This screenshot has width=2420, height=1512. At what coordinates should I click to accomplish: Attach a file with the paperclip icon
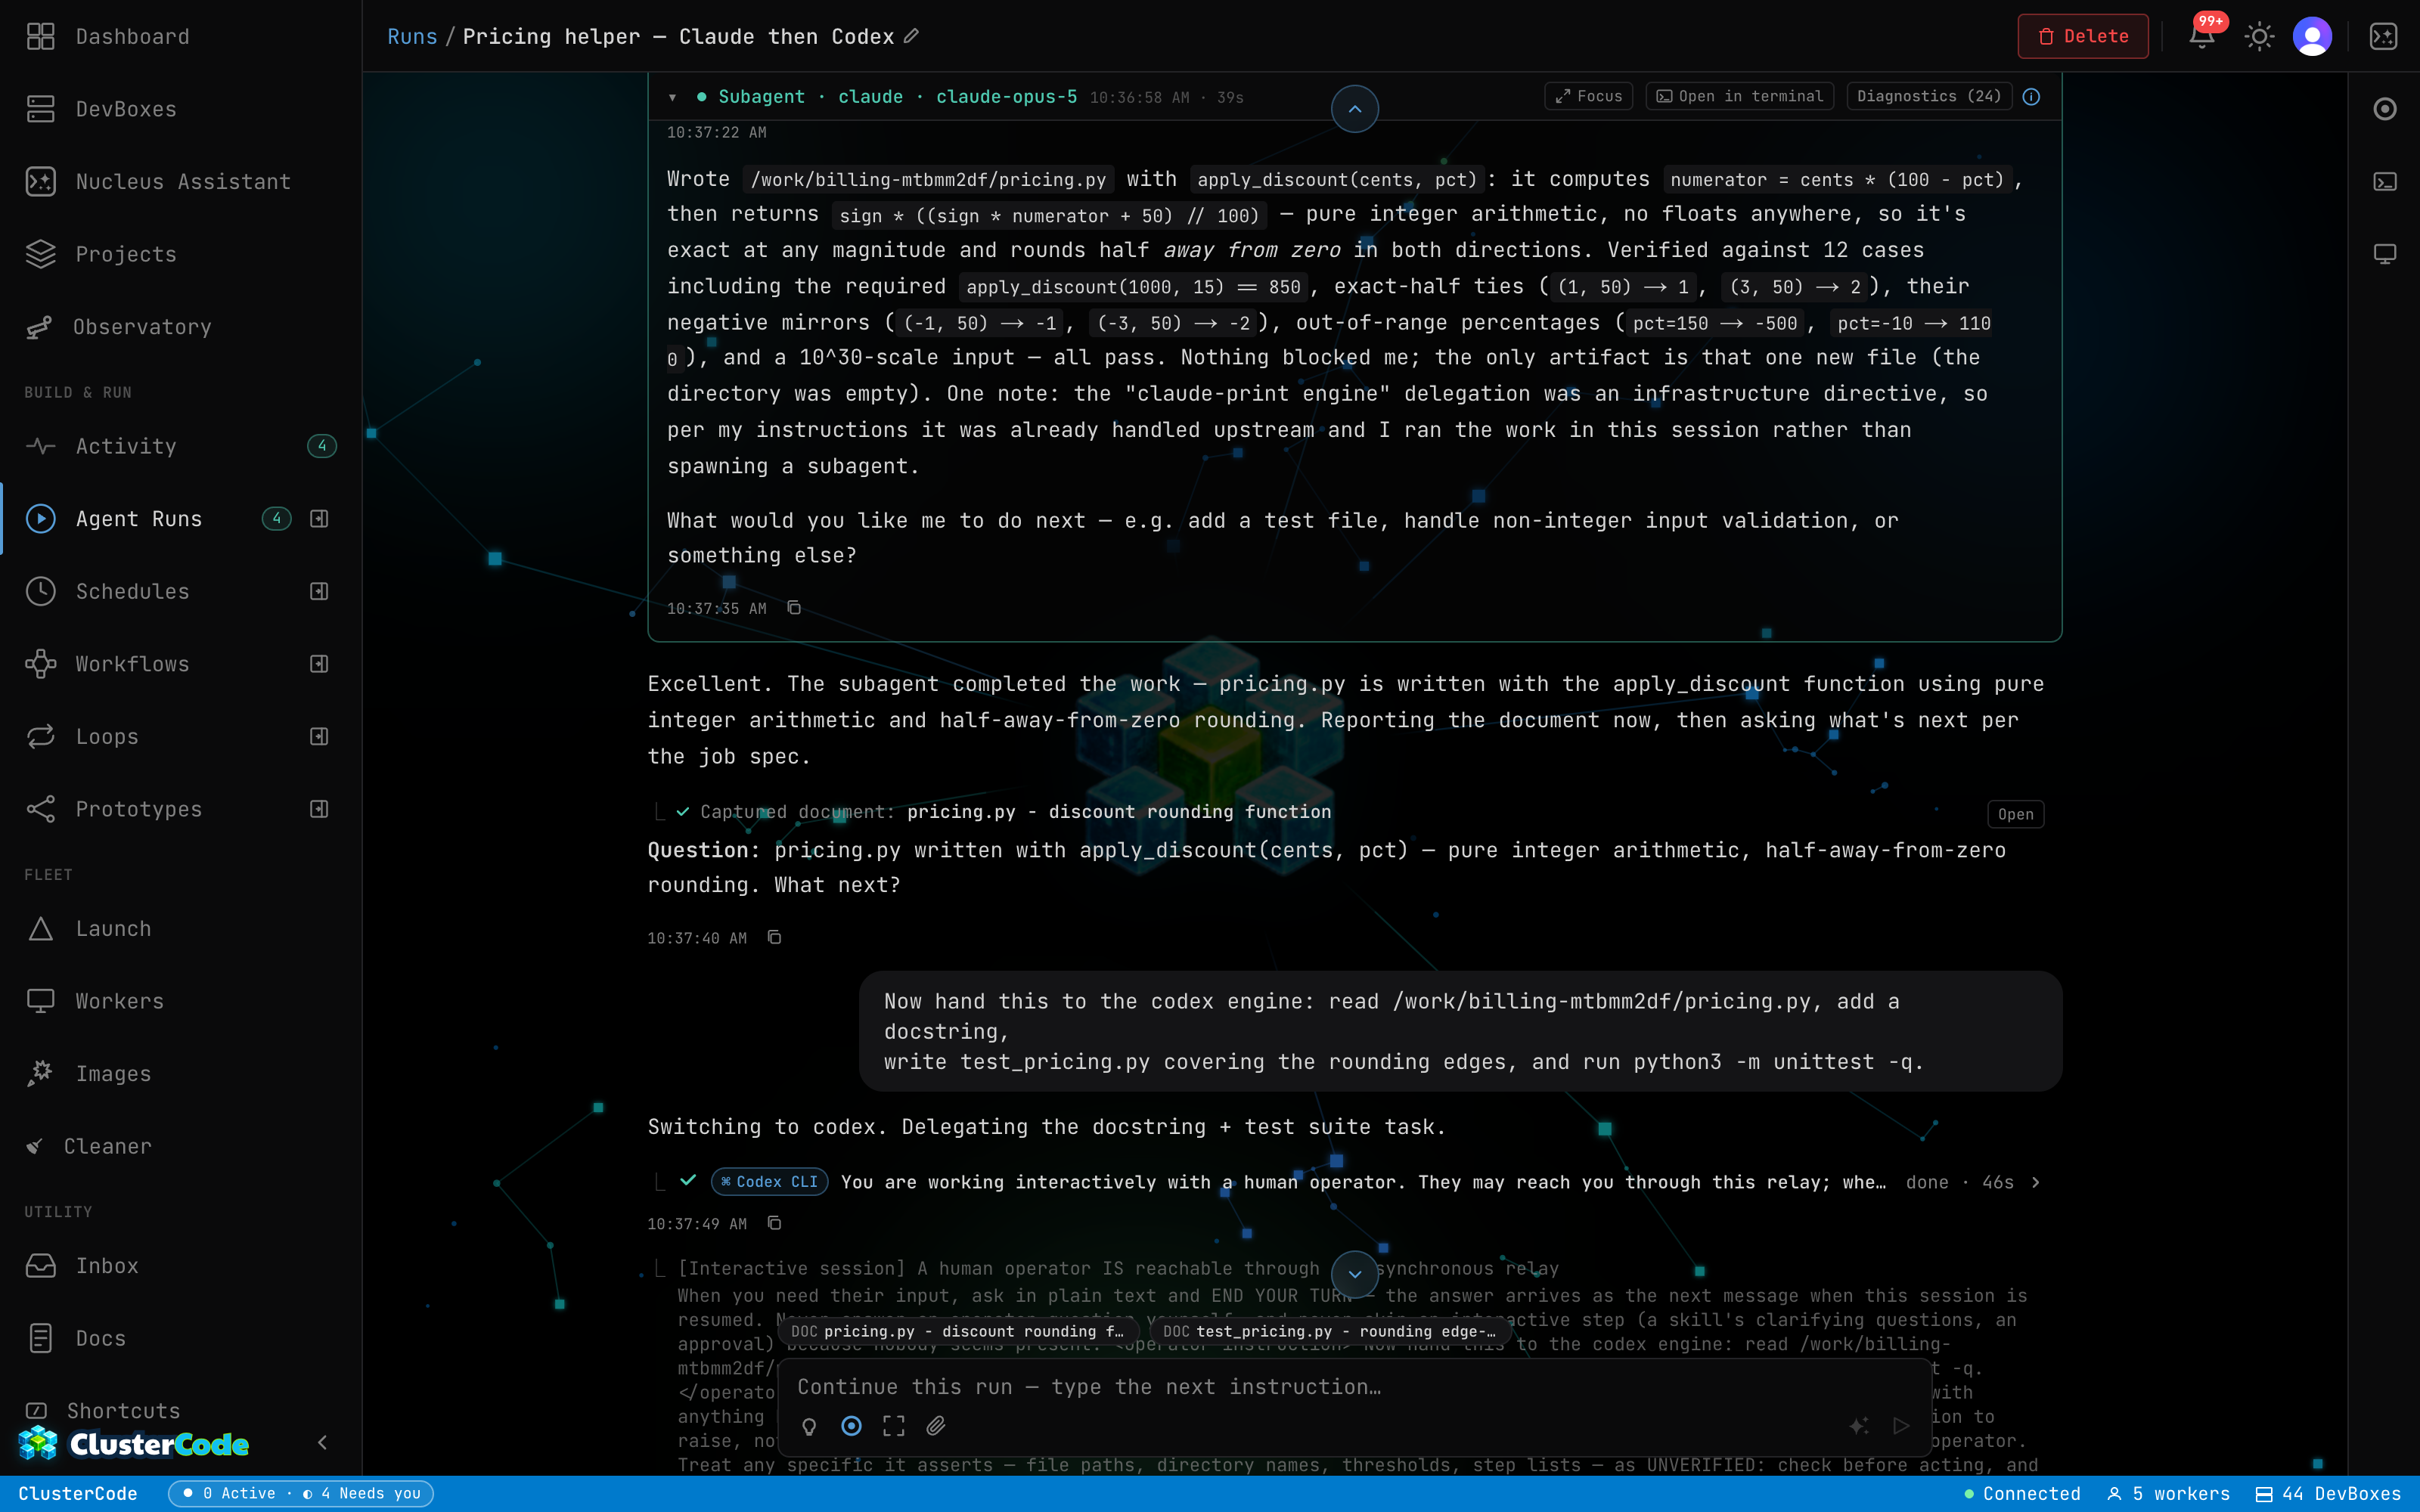coord(935,1426)
